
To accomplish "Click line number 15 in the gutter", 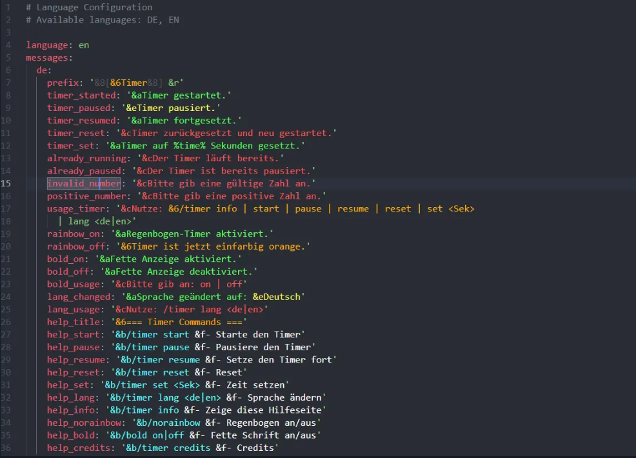I will pyautogui.click(x=6, y=183).
